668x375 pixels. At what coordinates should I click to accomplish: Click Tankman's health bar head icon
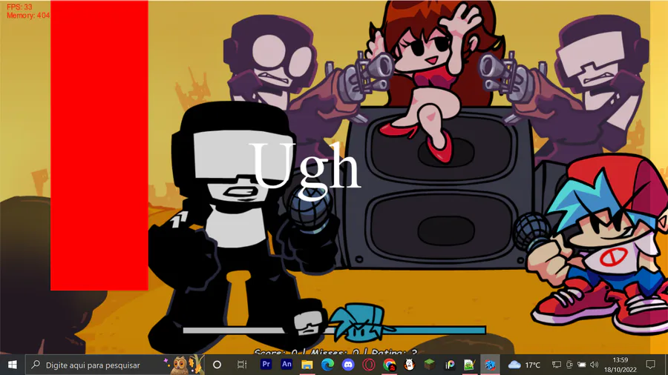pos(310,324)
